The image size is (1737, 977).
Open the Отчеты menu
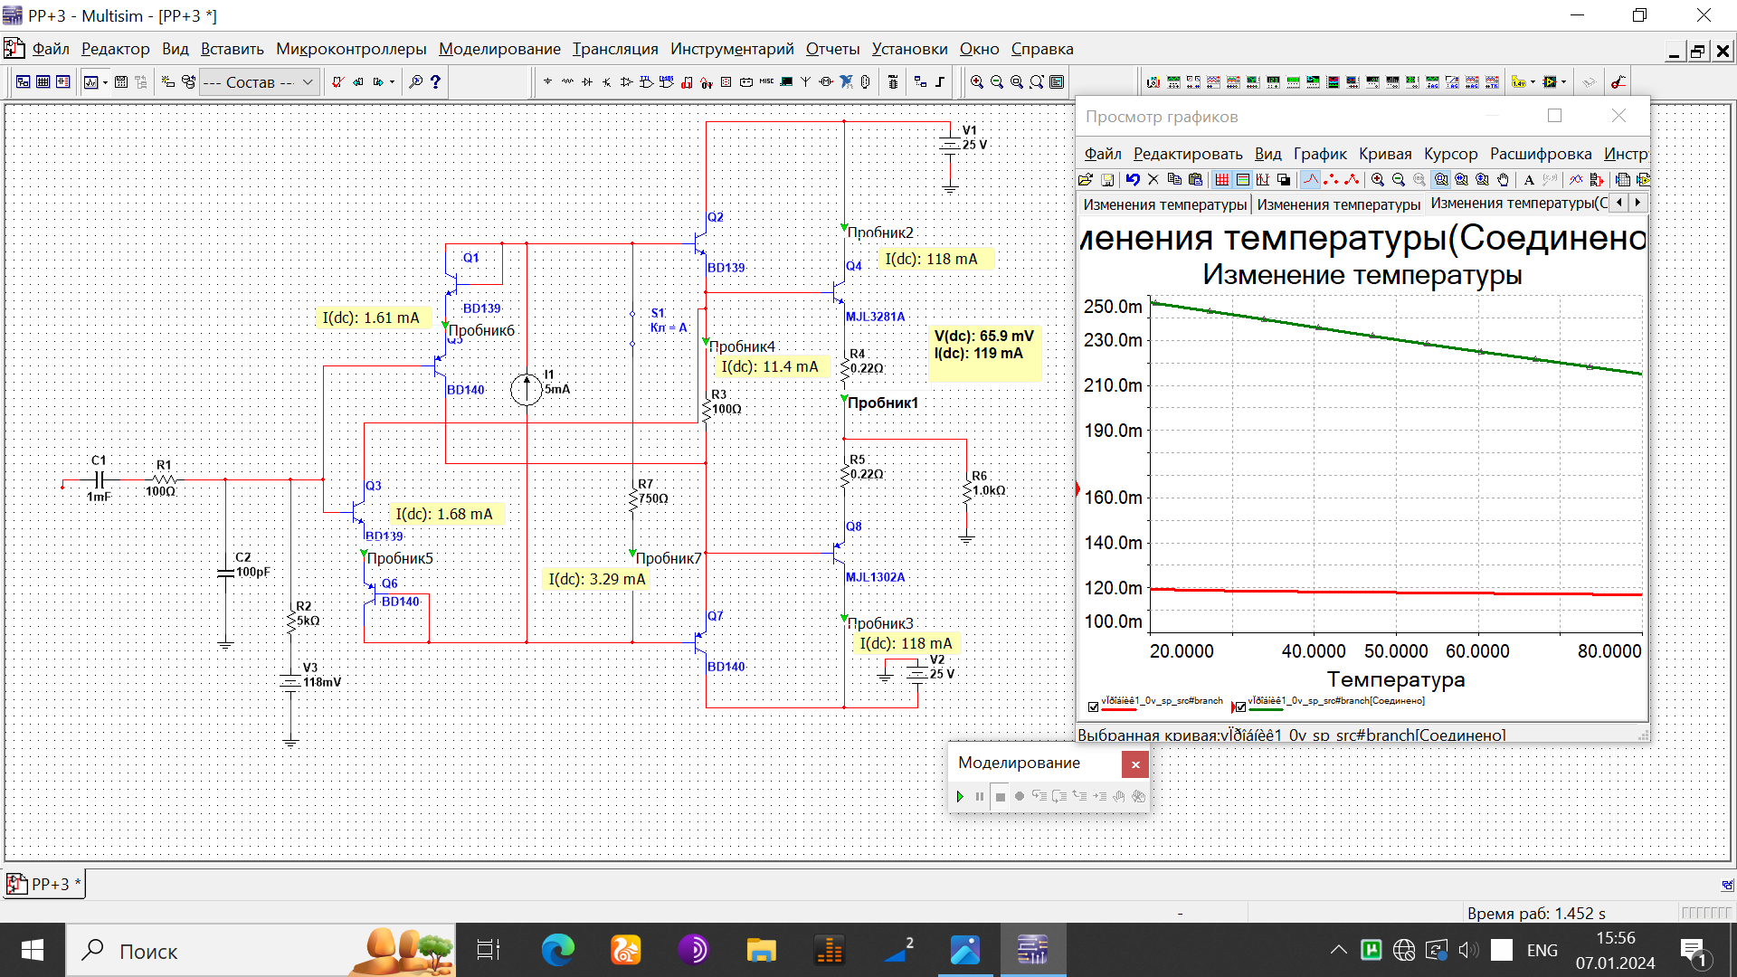point(832,49)
